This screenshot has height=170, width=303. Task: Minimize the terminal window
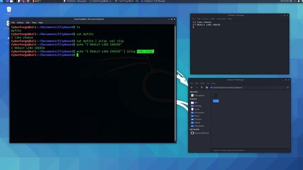169,19
